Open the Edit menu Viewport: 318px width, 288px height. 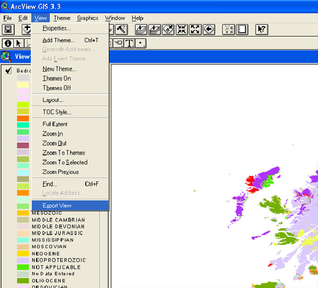[x=23, y=18]
